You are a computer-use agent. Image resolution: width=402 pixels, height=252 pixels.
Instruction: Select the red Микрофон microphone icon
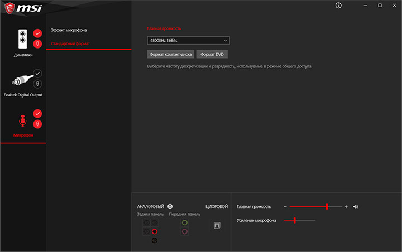[x=22, y=120]
